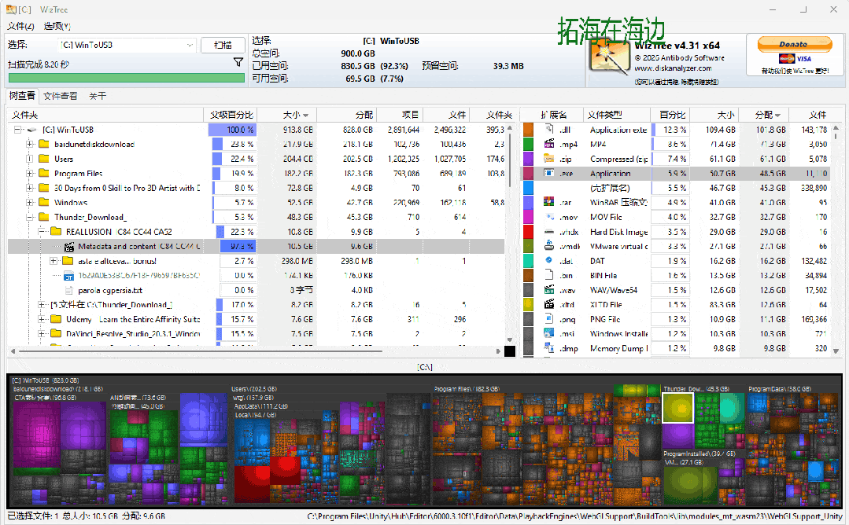Click the tree horizontal scrollbar

201,351
